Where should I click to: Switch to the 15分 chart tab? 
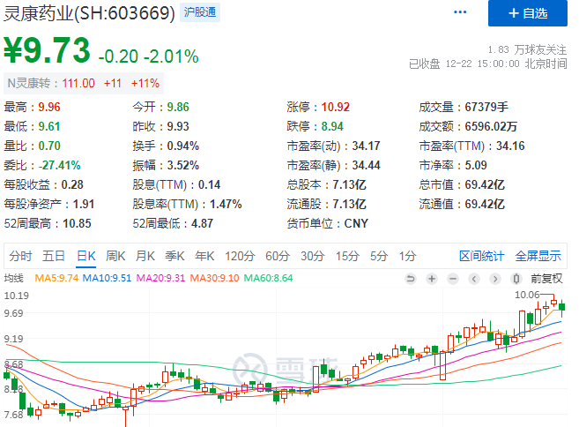tap(347, 256)
